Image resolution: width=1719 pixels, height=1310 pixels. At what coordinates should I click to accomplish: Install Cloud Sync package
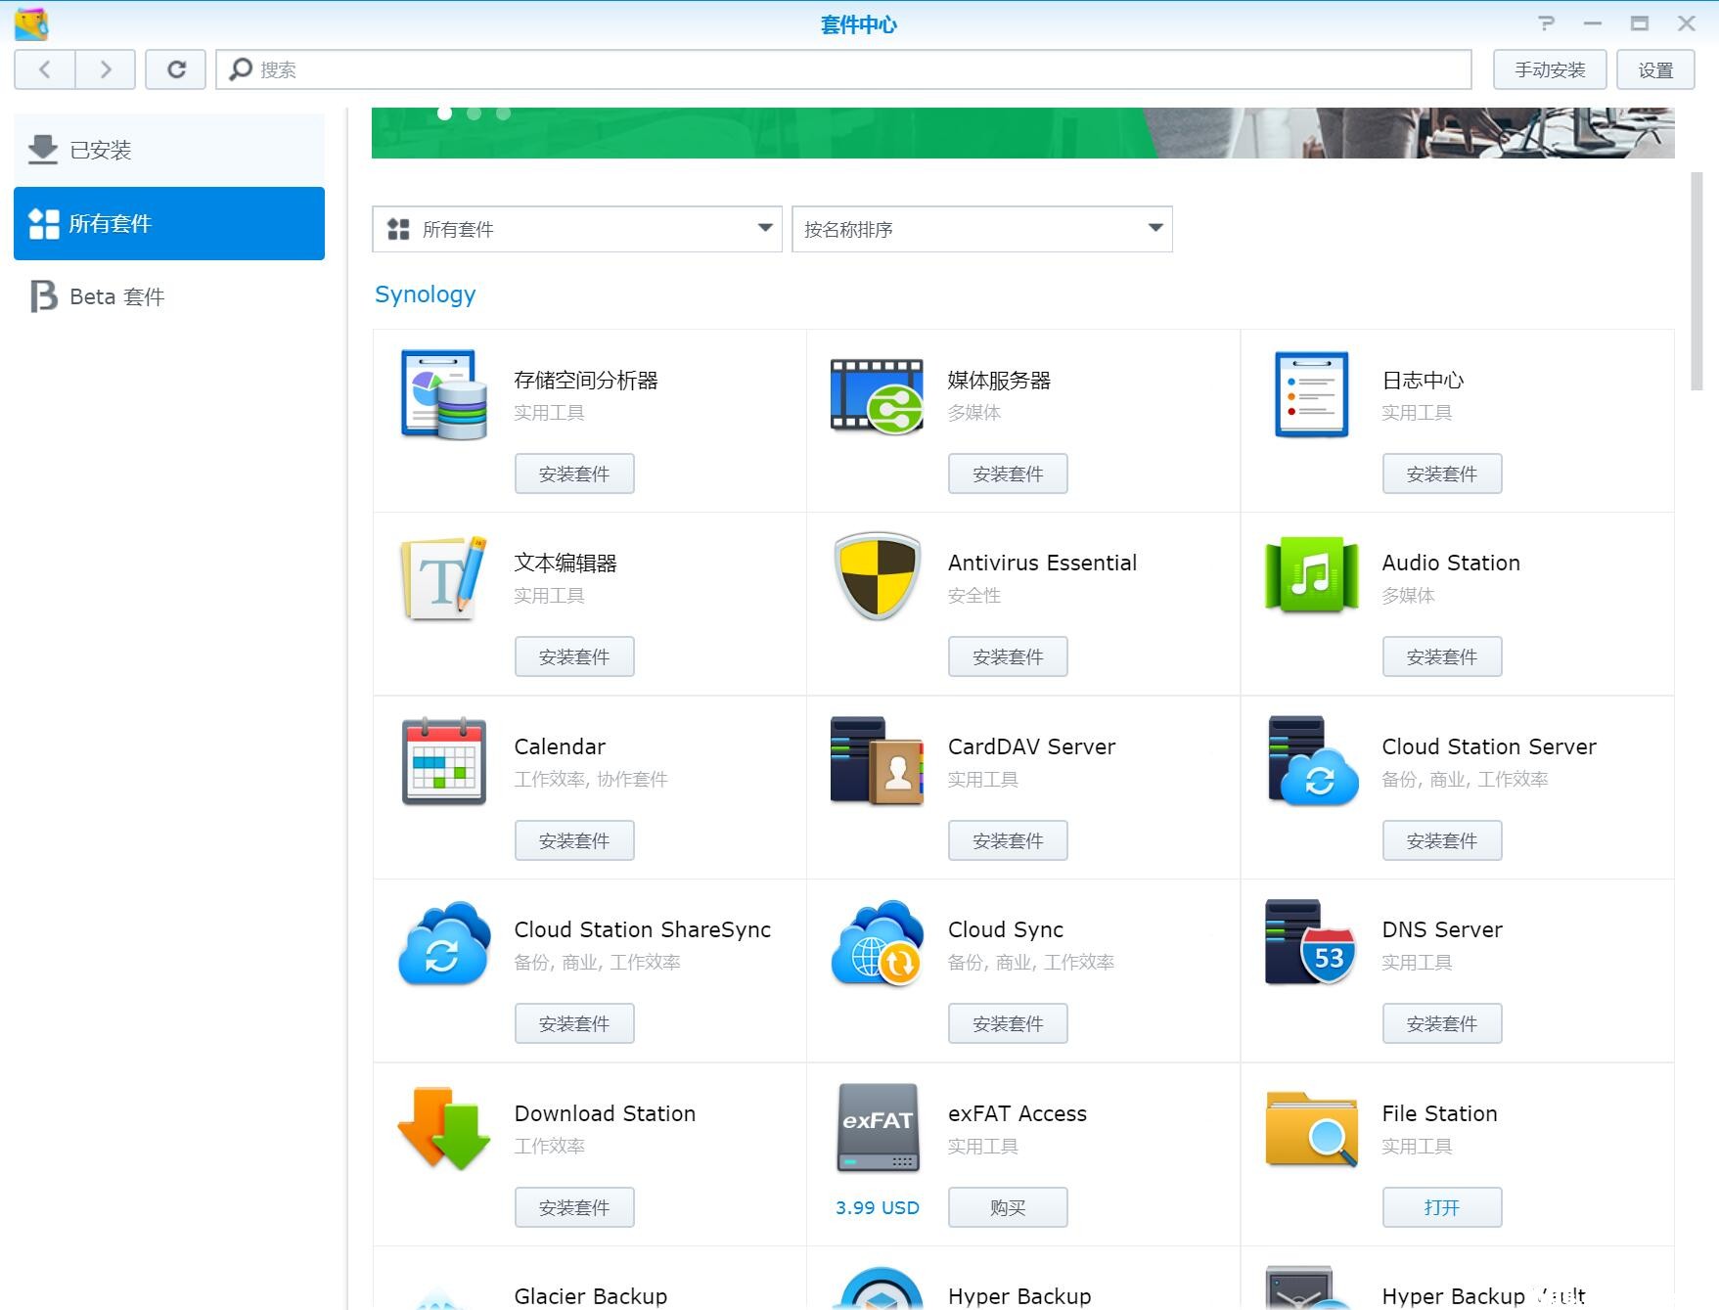coord(1008,1023)
